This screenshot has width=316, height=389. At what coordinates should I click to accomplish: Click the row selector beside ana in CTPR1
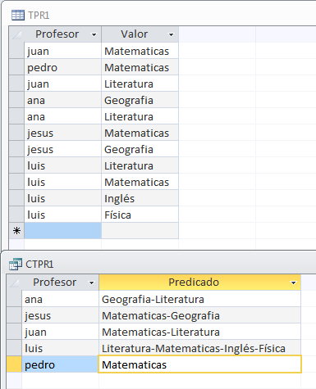pyautogui.click(x=14, y=299)
